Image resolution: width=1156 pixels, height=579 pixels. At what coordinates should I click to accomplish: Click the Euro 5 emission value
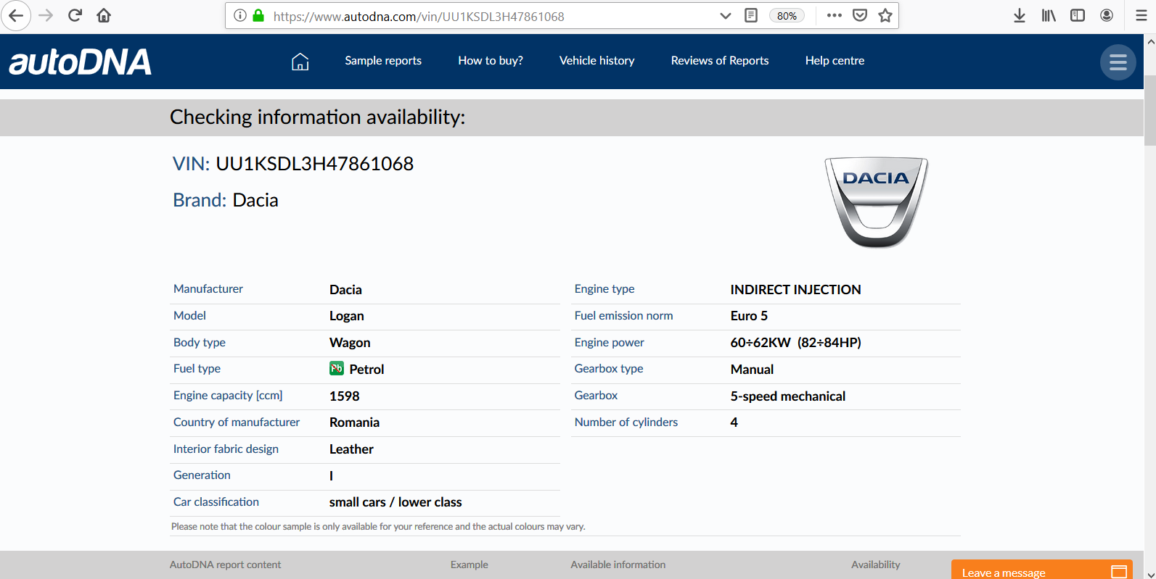749,316
